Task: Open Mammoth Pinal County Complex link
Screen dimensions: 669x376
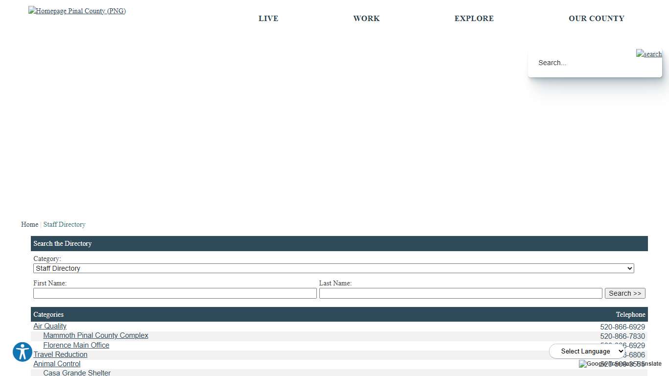Action: pos(96,335)
